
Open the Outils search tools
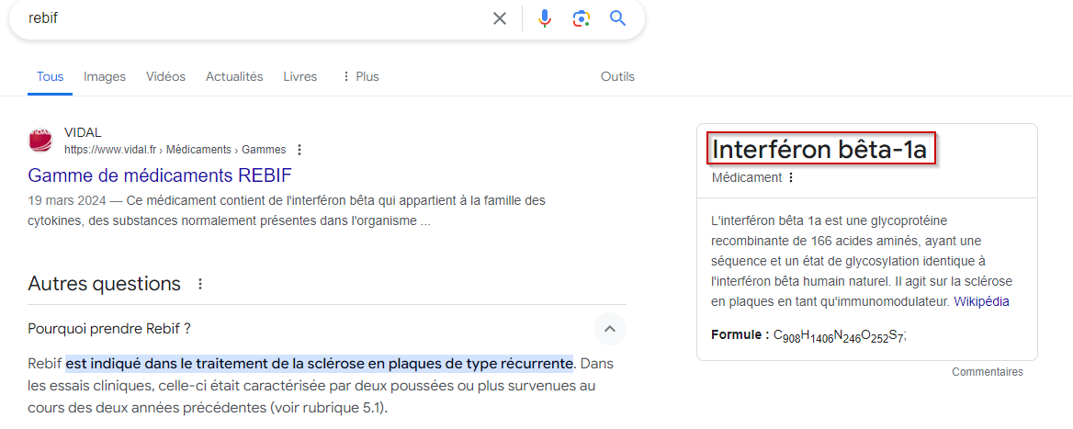617,76
